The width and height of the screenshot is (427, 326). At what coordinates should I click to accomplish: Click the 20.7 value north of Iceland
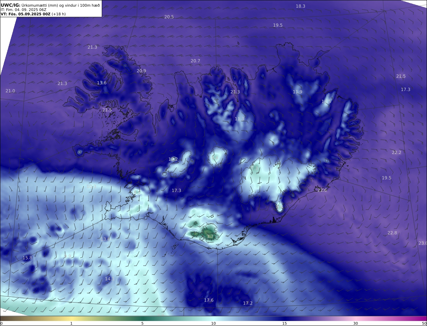[195, 61]
